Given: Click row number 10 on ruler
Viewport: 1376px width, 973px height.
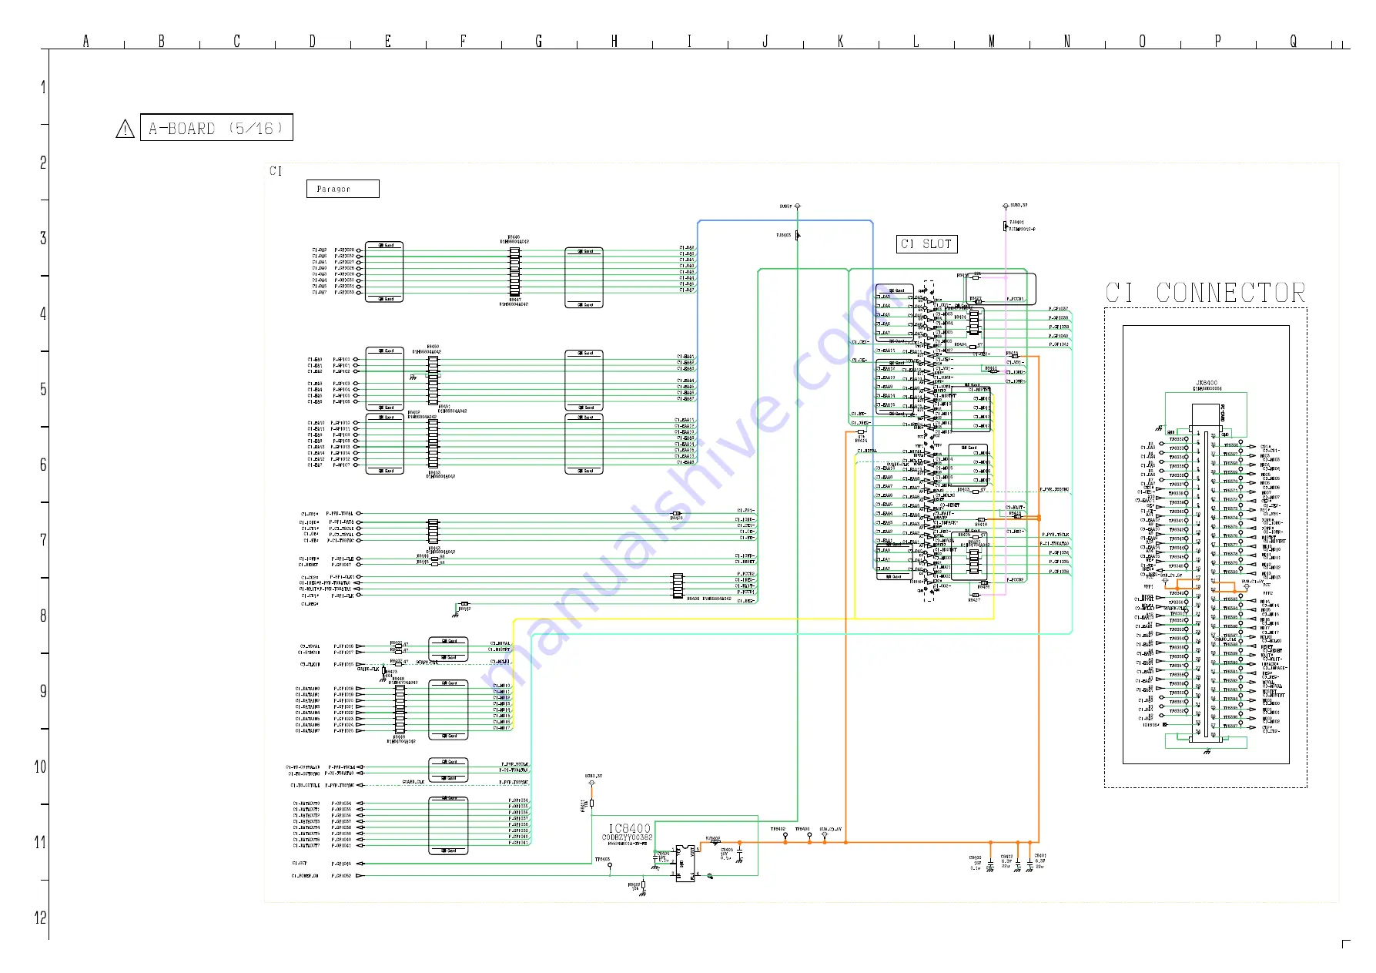Looking at the screenshot, I should pos(40,767).
